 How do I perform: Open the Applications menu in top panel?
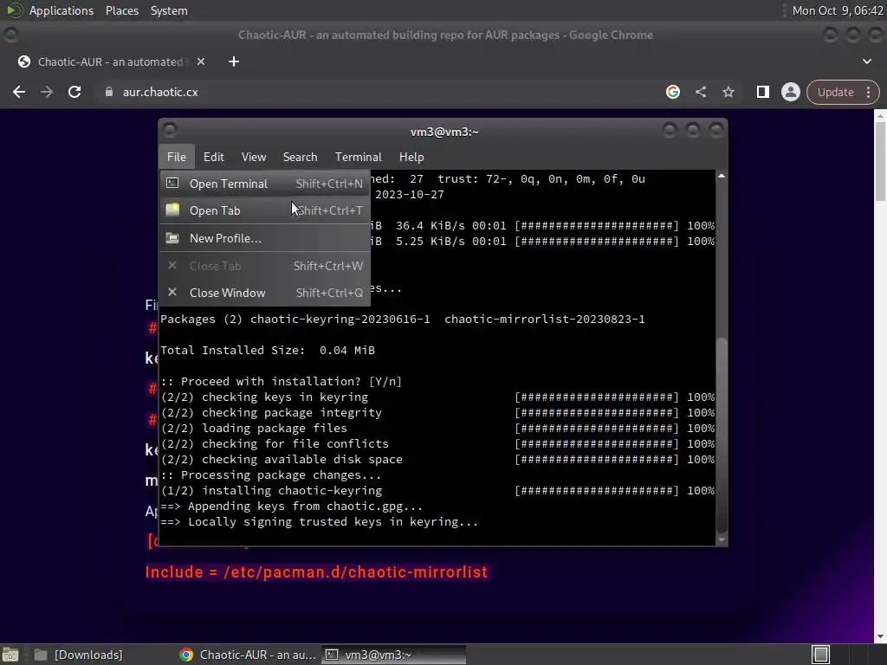pyautogui.click(x=62, y=10)
